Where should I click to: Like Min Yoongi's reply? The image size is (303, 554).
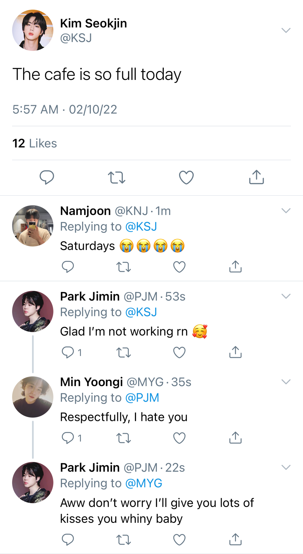pyautogui.click(x=179, y=438)
